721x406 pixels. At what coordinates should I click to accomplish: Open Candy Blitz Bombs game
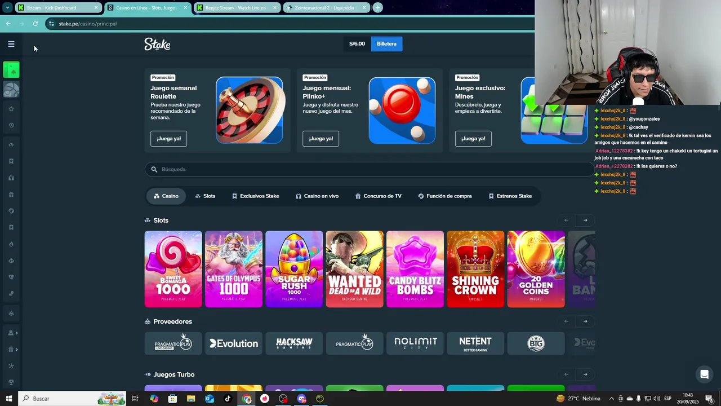(415, 269)
